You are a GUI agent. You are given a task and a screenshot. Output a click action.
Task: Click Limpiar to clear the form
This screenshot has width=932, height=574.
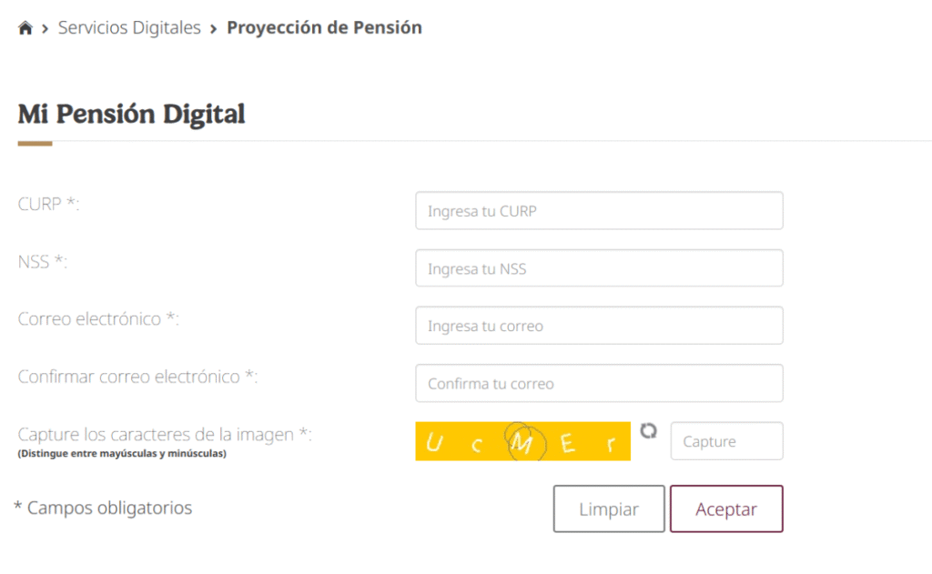point(608,509)
